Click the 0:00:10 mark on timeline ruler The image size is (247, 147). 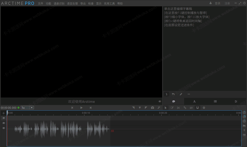pyautogui.click(x=86, y=113)
